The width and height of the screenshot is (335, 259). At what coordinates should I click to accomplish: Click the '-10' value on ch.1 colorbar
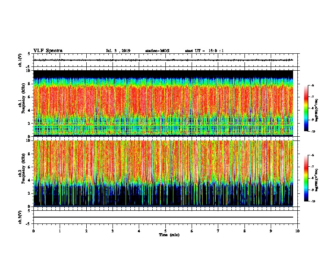(x=313, y=132)
